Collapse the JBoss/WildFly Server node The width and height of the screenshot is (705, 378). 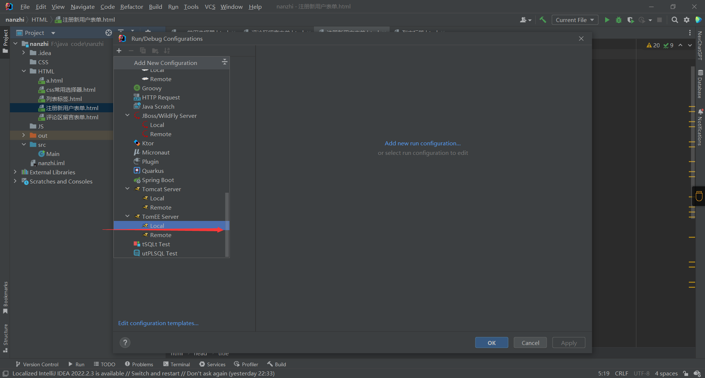click(x=127, y=115)
